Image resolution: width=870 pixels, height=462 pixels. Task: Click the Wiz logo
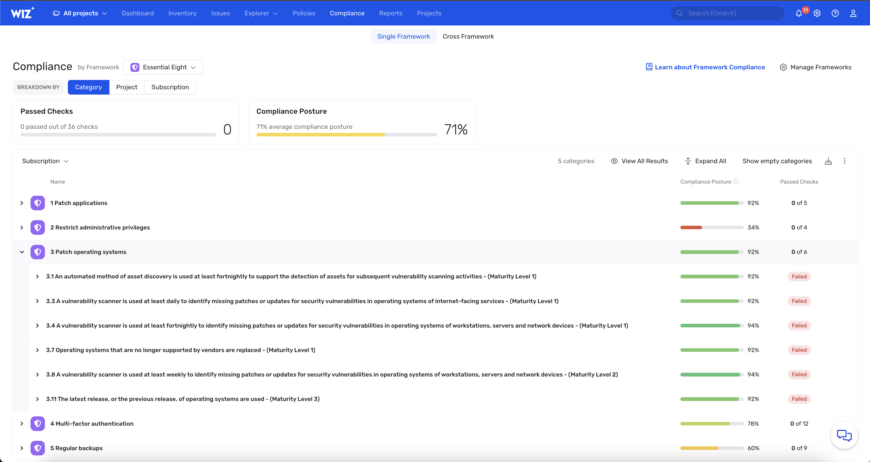[x=22, y=13]
